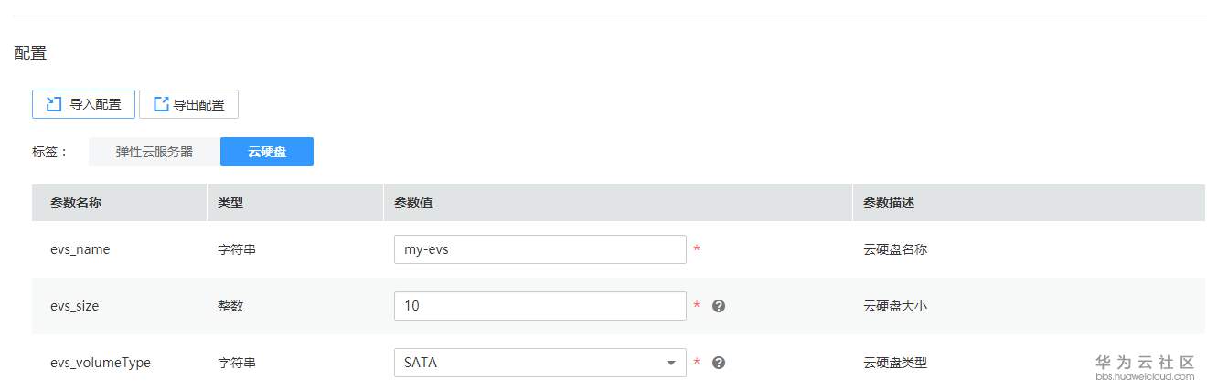Click the 参数值 column header
The height and width of the screenshot is (390, 1207).
tap(413, 203)
